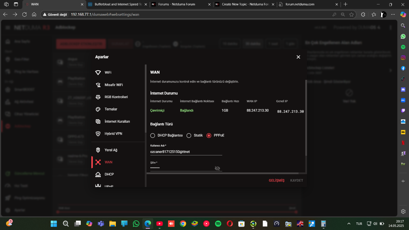Click the address bar URL
Screen dimensions: 409x230
pos(105,15)
